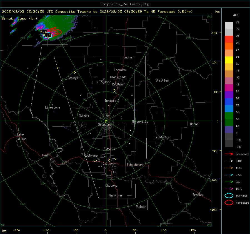Click the Ponoka city label
Screen dimensions: 250x234
click(x=127, y=57)
